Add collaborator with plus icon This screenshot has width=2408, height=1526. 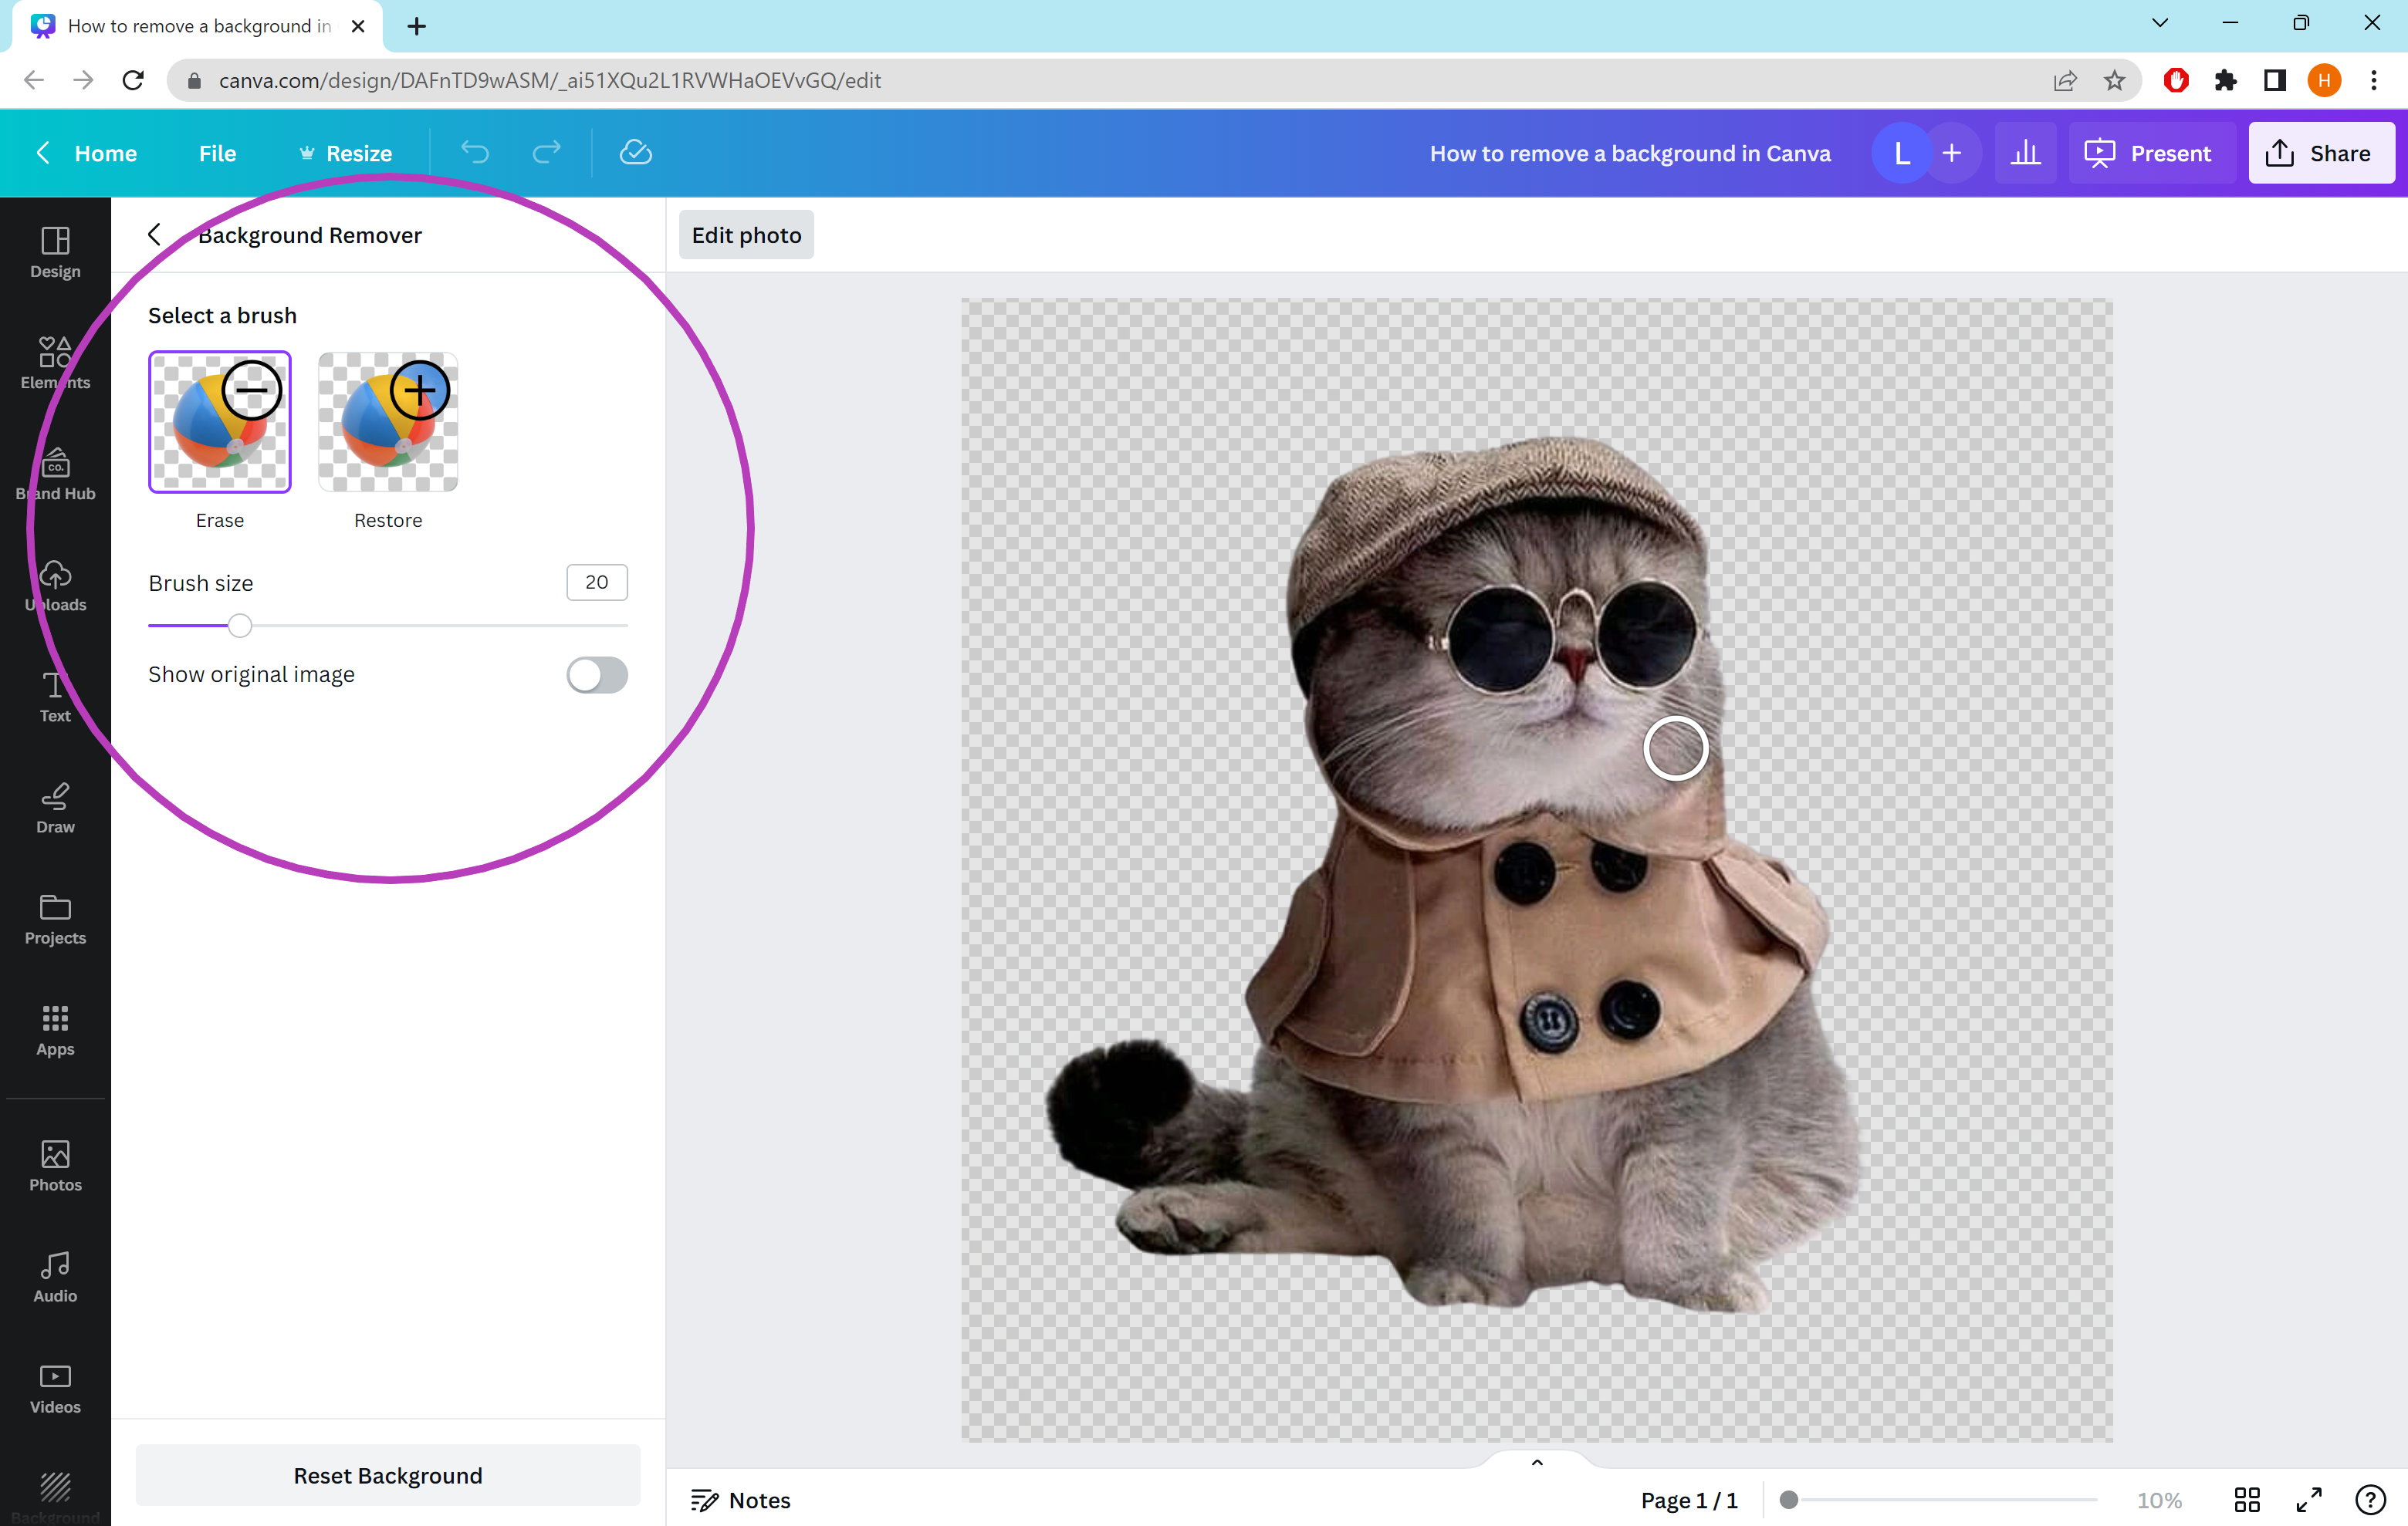[x=1951, y=153]
